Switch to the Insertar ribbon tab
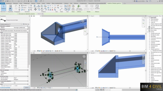Screen dimensions: 163x91 (x=38, y=3)
